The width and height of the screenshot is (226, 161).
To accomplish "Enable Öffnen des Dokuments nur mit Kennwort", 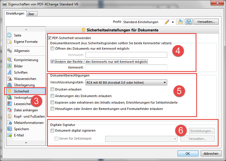I will [x=52, y=49].
